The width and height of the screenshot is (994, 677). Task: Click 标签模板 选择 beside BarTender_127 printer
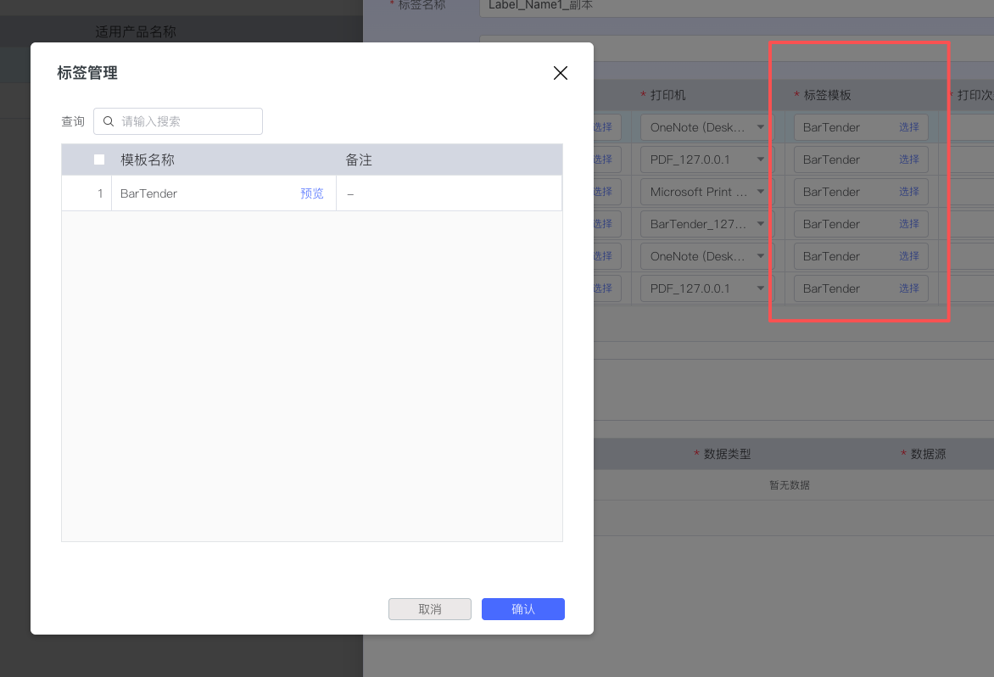[909, 224]
